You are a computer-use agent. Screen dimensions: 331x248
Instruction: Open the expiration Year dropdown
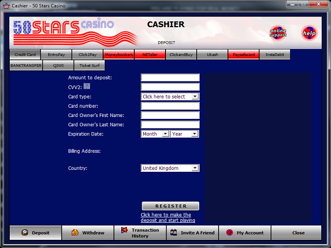[x=184, y=133]
